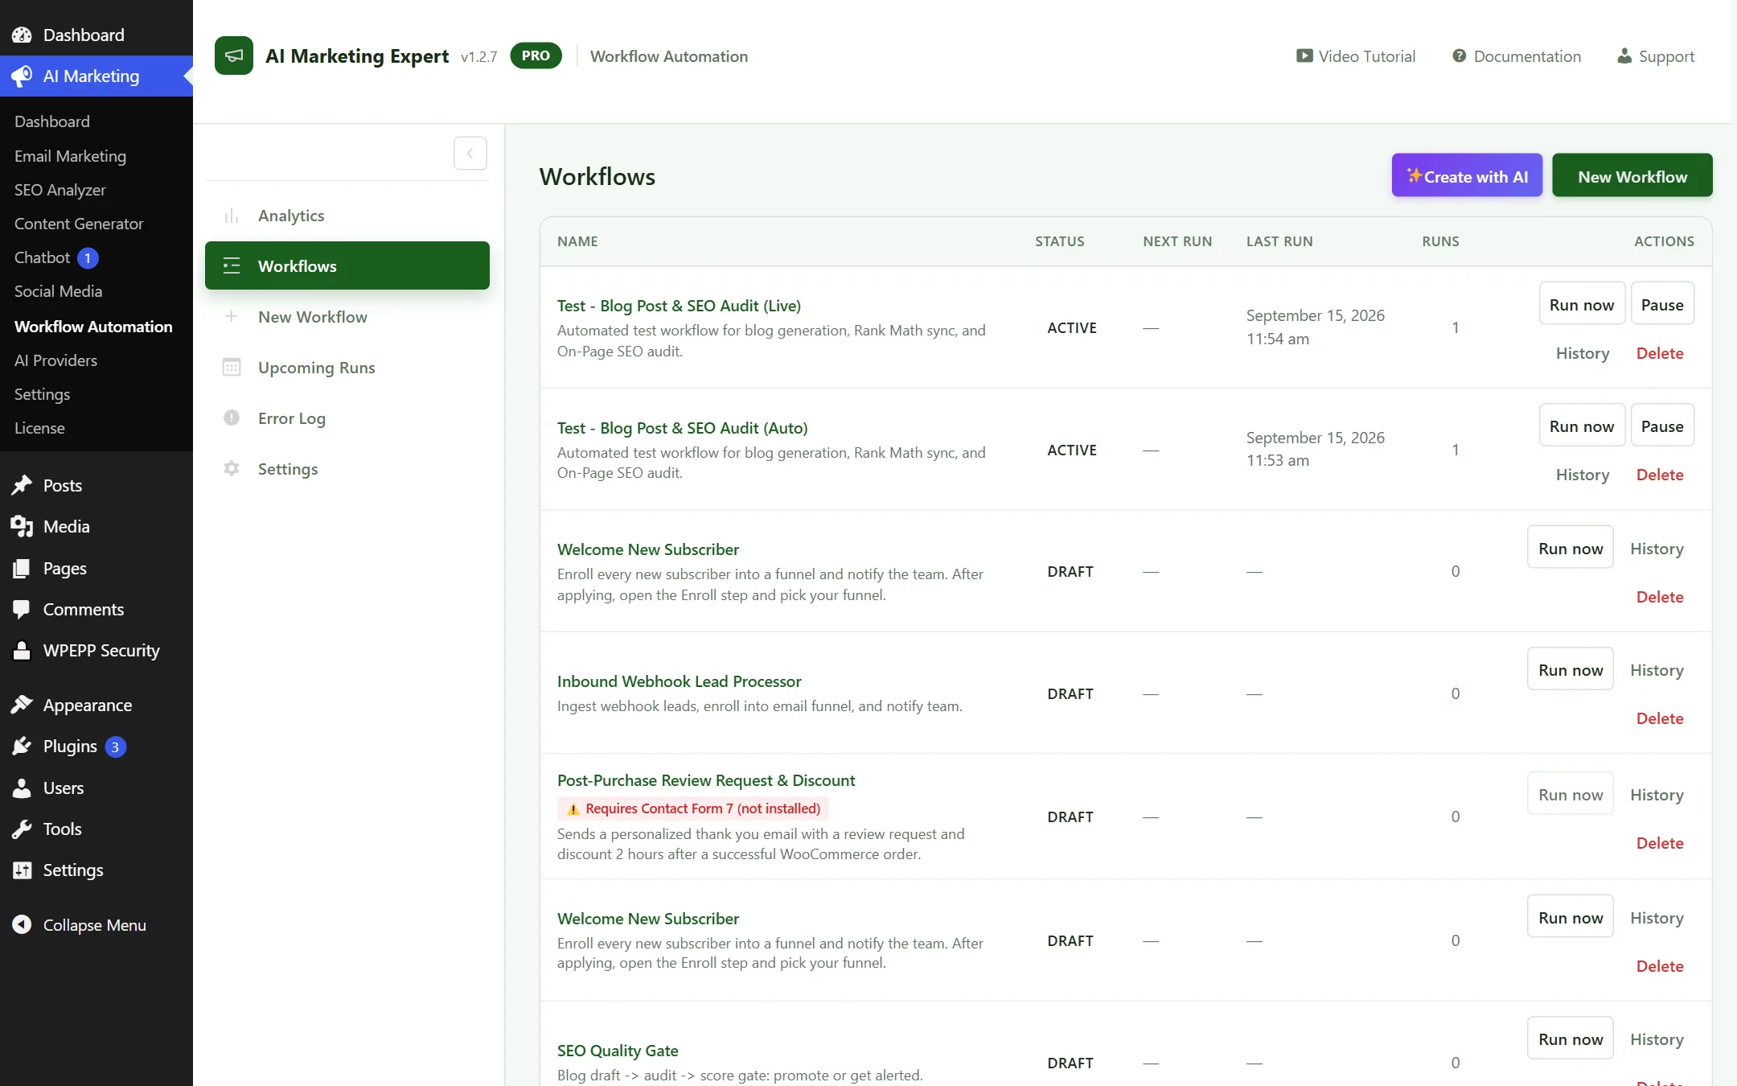Run now the Blog Post & SEO Audit (Live) workflow
The width and height of the screenshot is (1737, 1086).
(x=1582, y=304)
